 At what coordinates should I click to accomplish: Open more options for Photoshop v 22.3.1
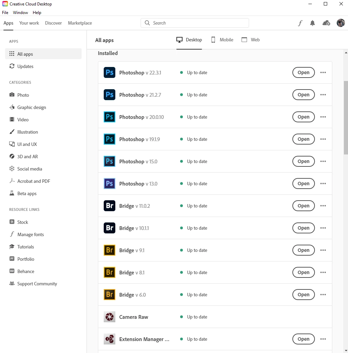coord(323,72)
